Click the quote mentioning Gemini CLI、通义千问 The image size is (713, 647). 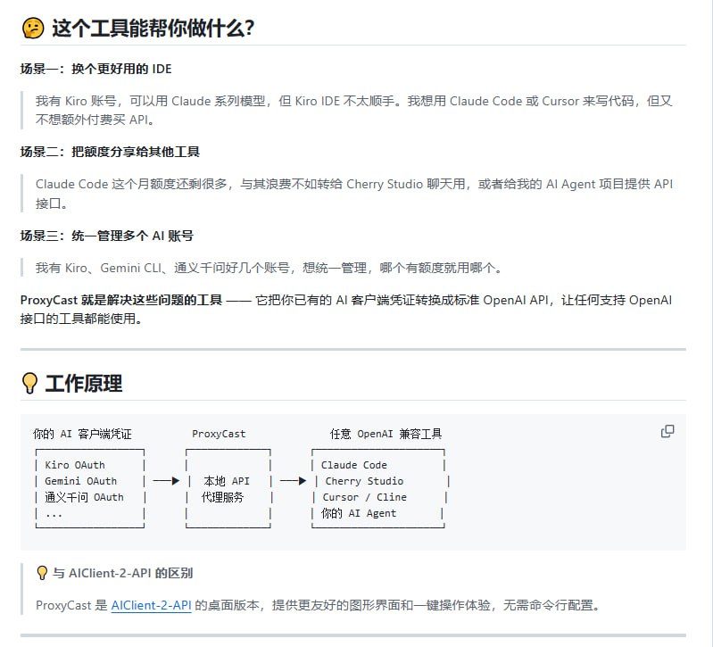pyautogui.click(x=269, y=268)
